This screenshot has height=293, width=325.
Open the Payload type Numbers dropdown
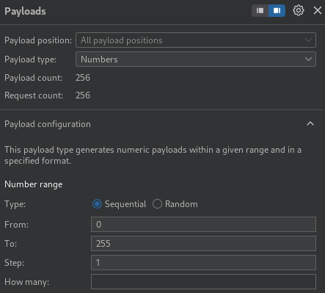196,59
